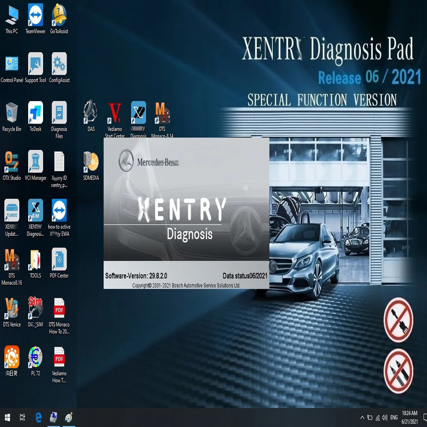
Task: Open the notification center icon
Action: (425, 418)
